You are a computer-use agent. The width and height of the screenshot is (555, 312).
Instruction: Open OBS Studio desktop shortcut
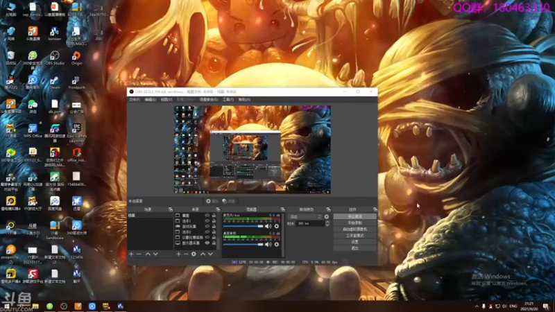(x=55, y=58)
